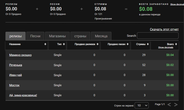Sort by Продано релизов arrows
The image size is (184, 110).
(98, 44)
